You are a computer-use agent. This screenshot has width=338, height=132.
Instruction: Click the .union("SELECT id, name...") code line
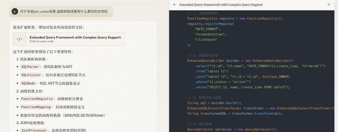(242, 87)
